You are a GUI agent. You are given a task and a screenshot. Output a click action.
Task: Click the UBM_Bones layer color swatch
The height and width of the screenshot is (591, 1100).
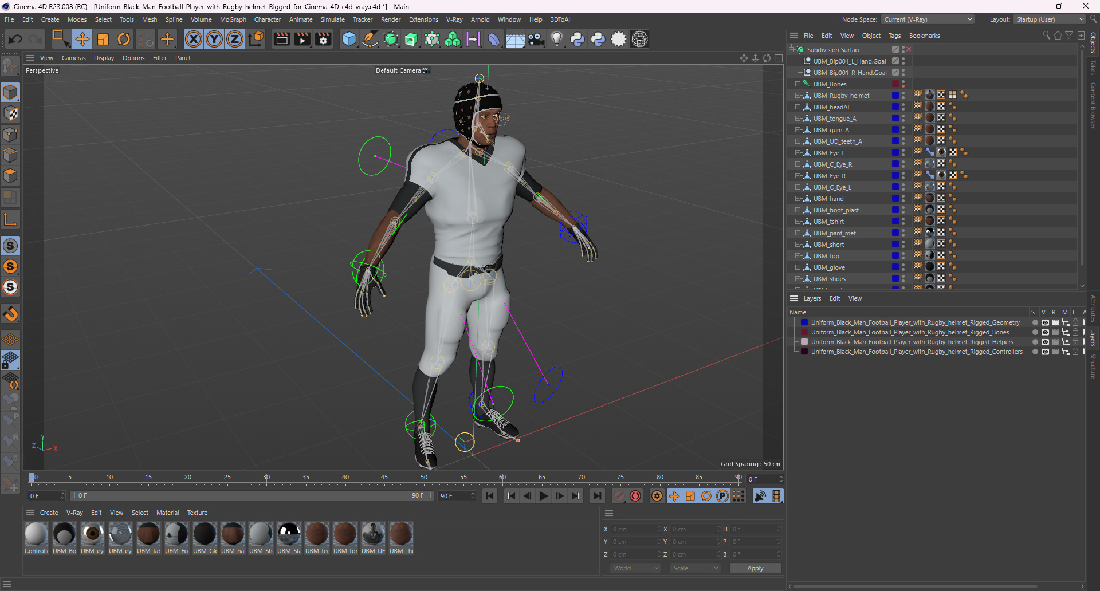[895, 84]
